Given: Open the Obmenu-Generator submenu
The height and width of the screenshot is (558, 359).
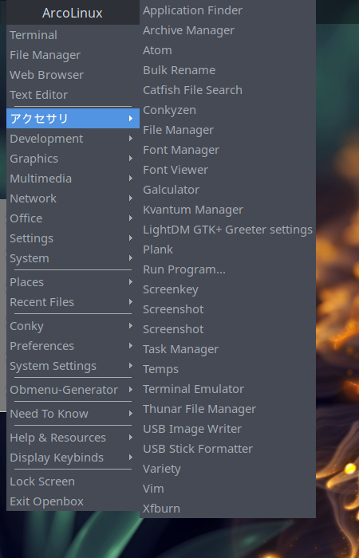Looking at the screenshot, I should (73, 389).
